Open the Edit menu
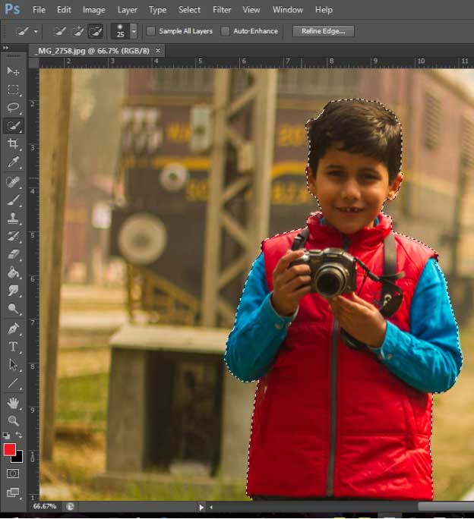Viewport: 474px width, 519px height. coord(64,10)
